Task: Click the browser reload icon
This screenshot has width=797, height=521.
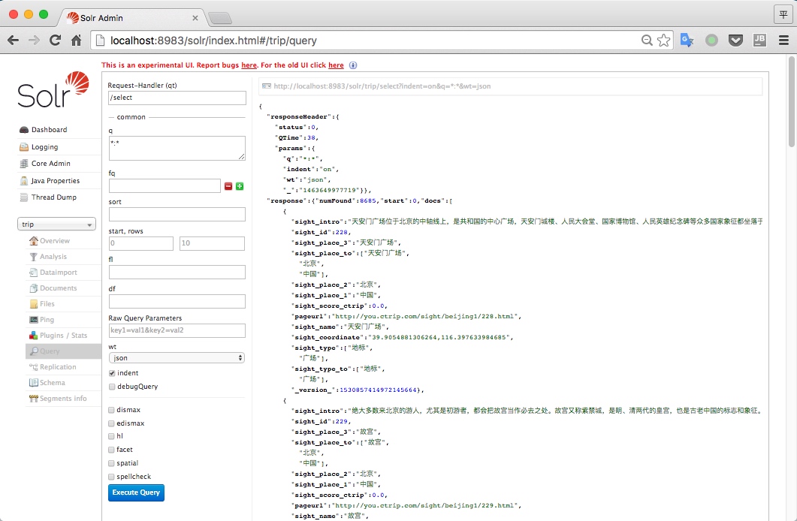Action: click(55, 41)
